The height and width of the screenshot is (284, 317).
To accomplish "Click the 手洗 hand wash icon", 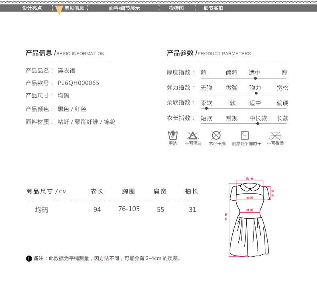I will 173,135.
